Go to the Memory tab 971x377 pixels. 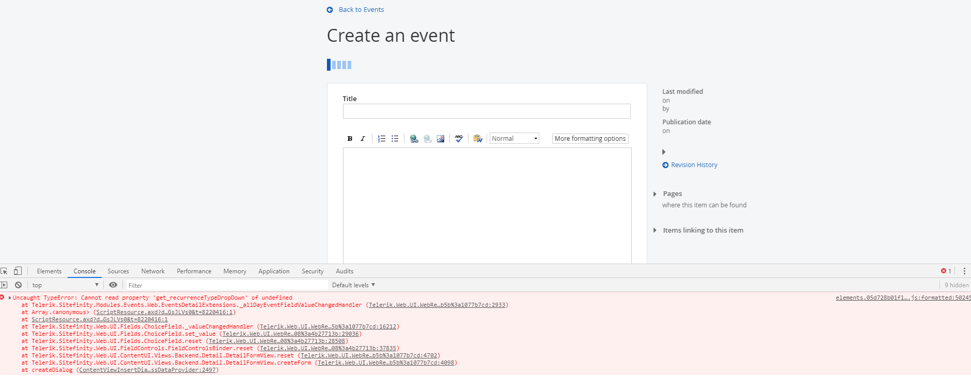click(235, 271)
